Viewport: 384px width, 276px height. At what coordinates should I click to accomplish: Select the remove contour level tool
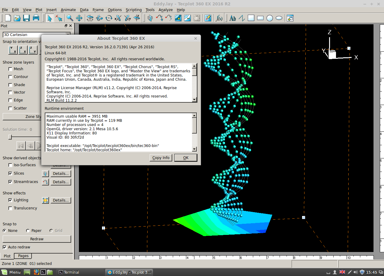(x=187, y=18)
